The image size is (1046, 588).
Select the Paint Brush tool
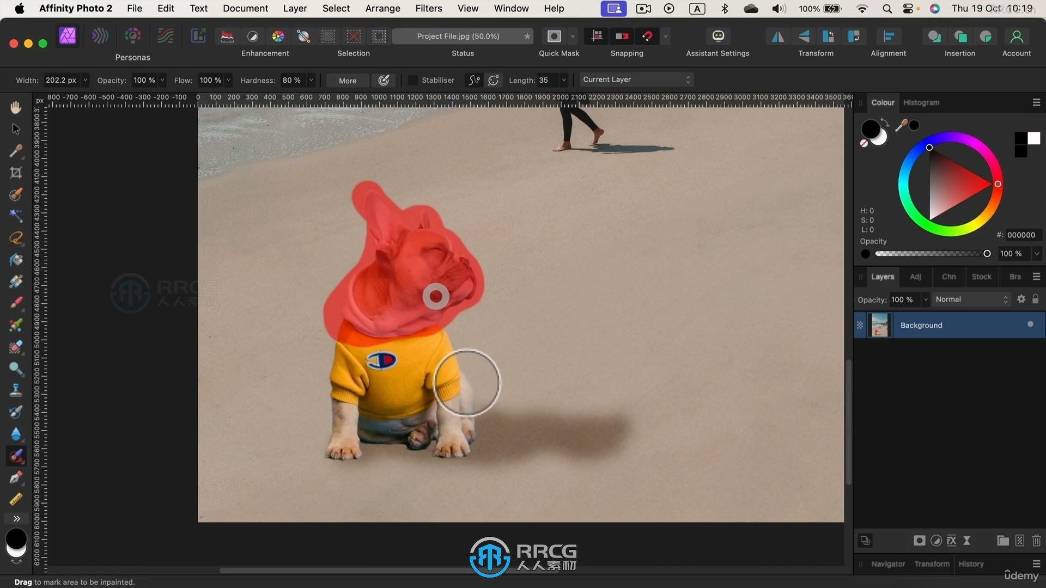click(16, 303)
